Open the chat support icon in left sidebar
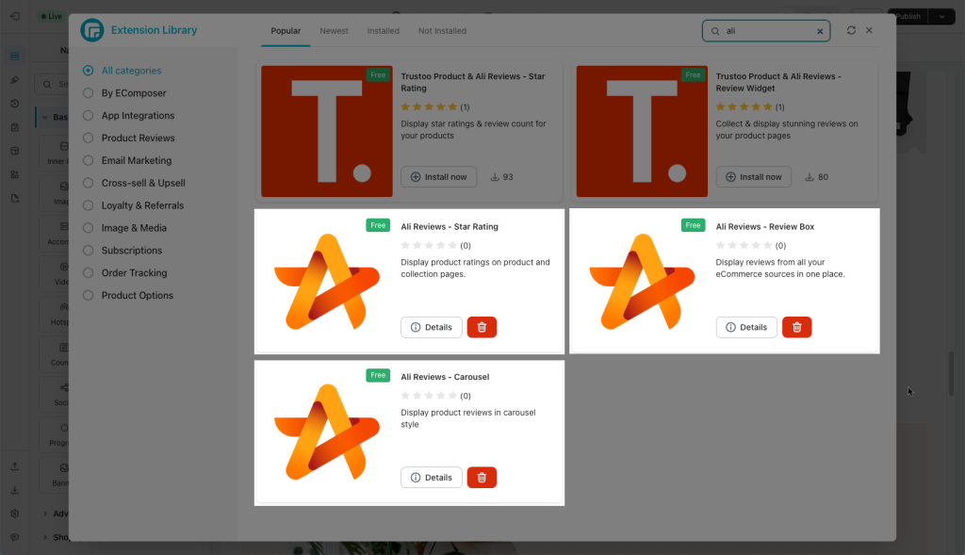Viewport: 965px width, 555px height. tap(15, 537)
